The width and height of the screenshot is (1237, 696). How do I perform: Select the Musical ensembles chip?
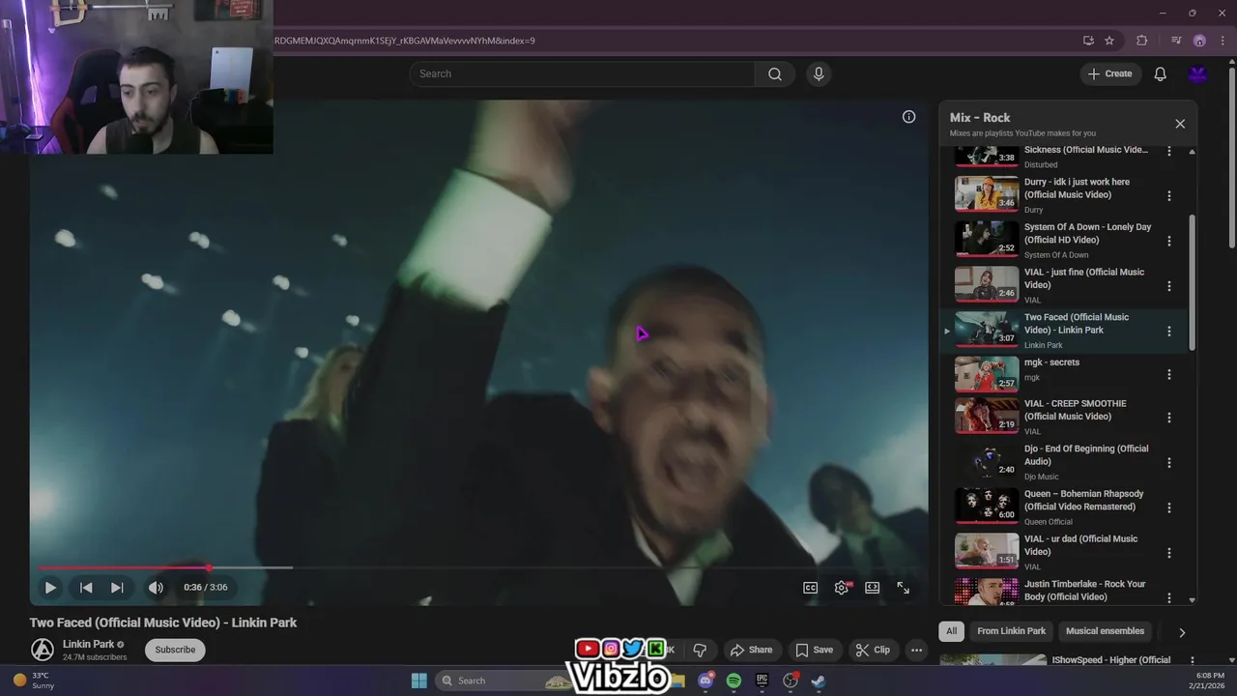(x=1105, y=631)
